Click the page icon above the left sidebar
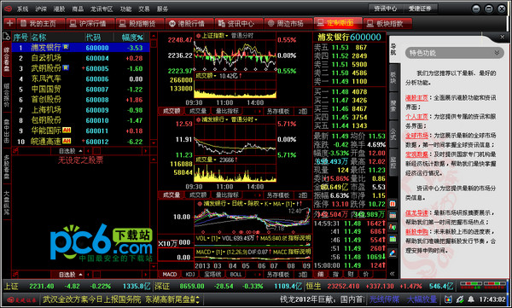The width and height of the screenshot is (512, 308). (6, 36)
